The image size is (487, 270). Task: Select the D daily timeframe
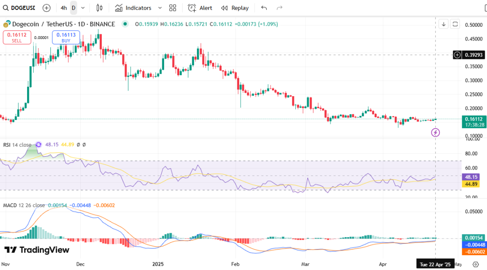[74, 8]
